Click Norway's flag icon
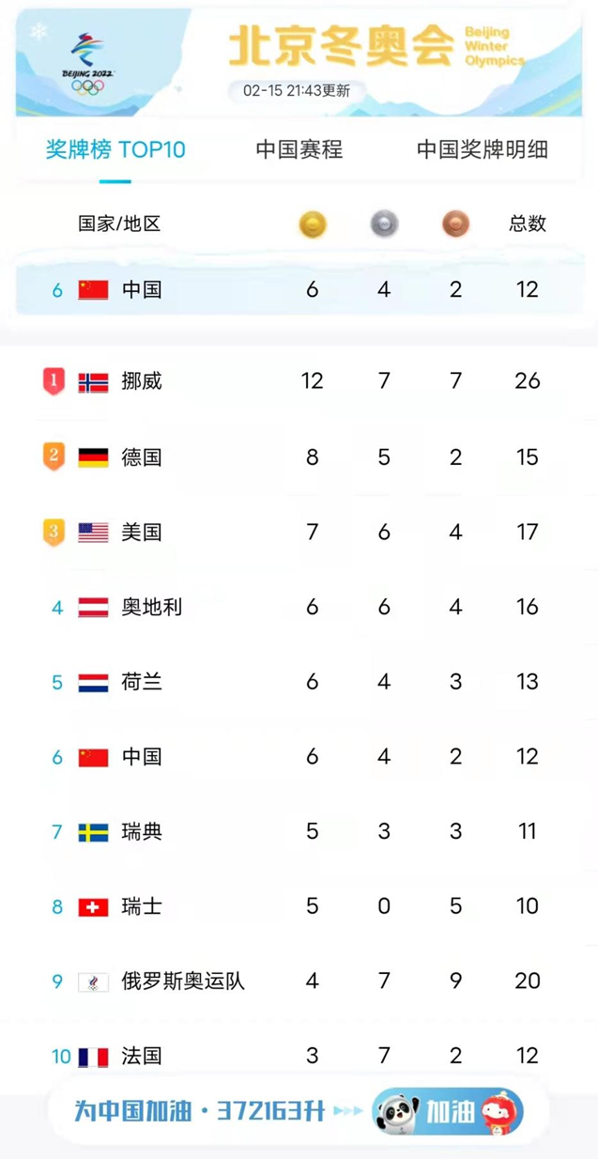598x1159 pixels. click(x=93, y=381)
